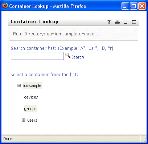Screen dimensions: 148x144
Task: Click the magnifying glass search icon
Action: point(68,56)
